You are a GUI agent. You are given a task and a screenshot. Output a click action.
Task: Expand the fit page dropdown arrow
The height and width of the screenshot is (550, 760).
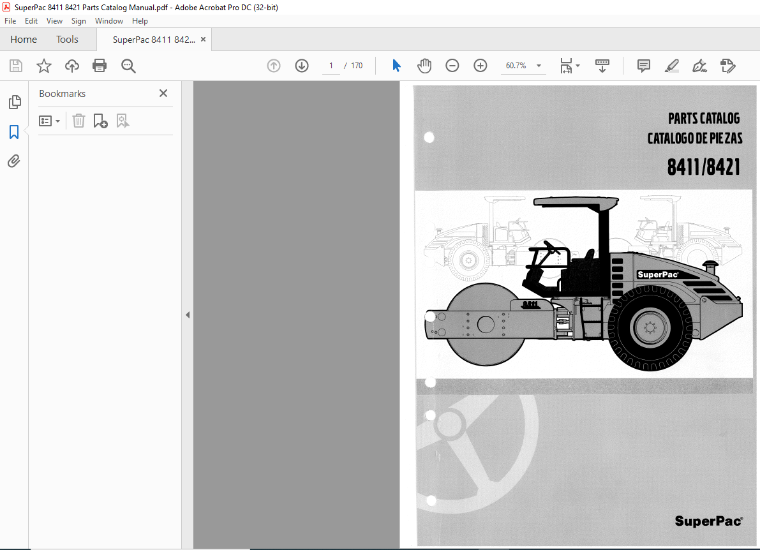click(x=577, y=66)
